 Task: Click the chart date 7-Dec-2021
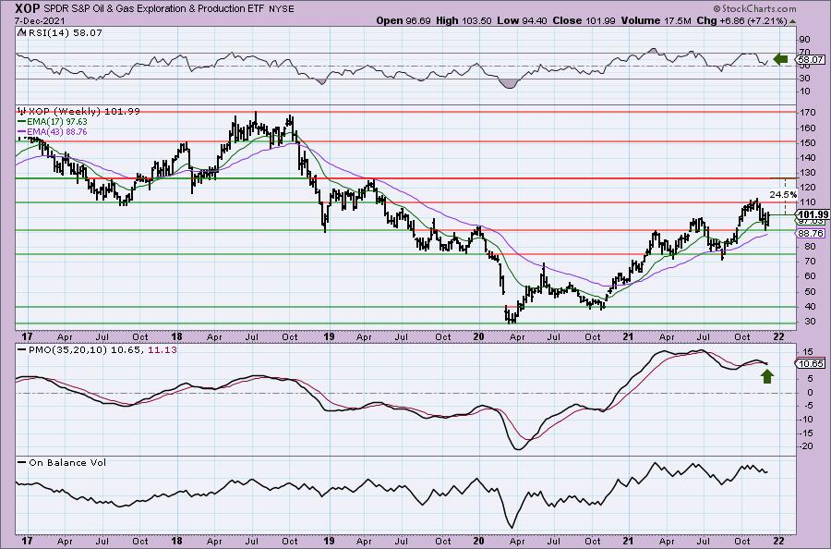(x=41, y=20)
